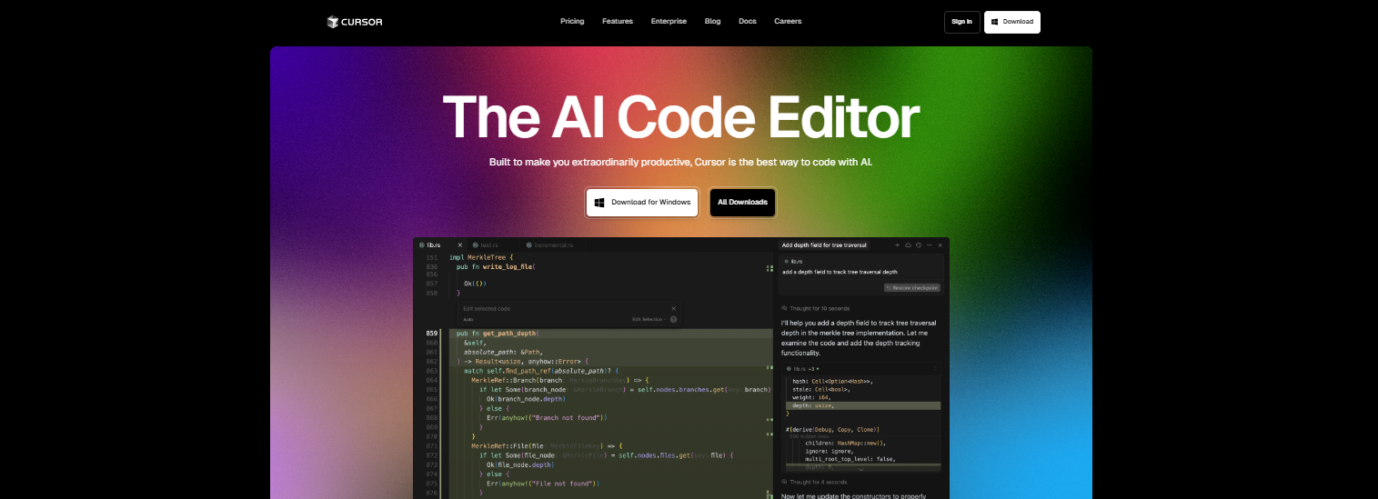The height and width of the screenshot is (499, 1378).
Task: Open the Auto model dropdown
Action: point(468,320)
